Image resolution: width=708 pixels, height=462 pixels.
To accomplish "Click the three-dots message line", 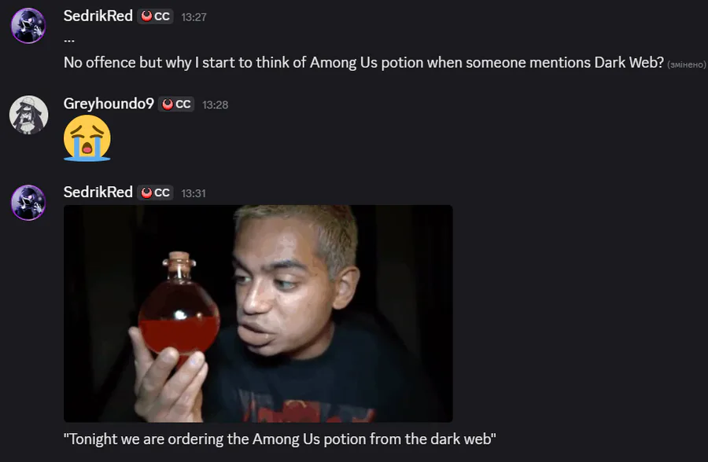I will point(69,41).
